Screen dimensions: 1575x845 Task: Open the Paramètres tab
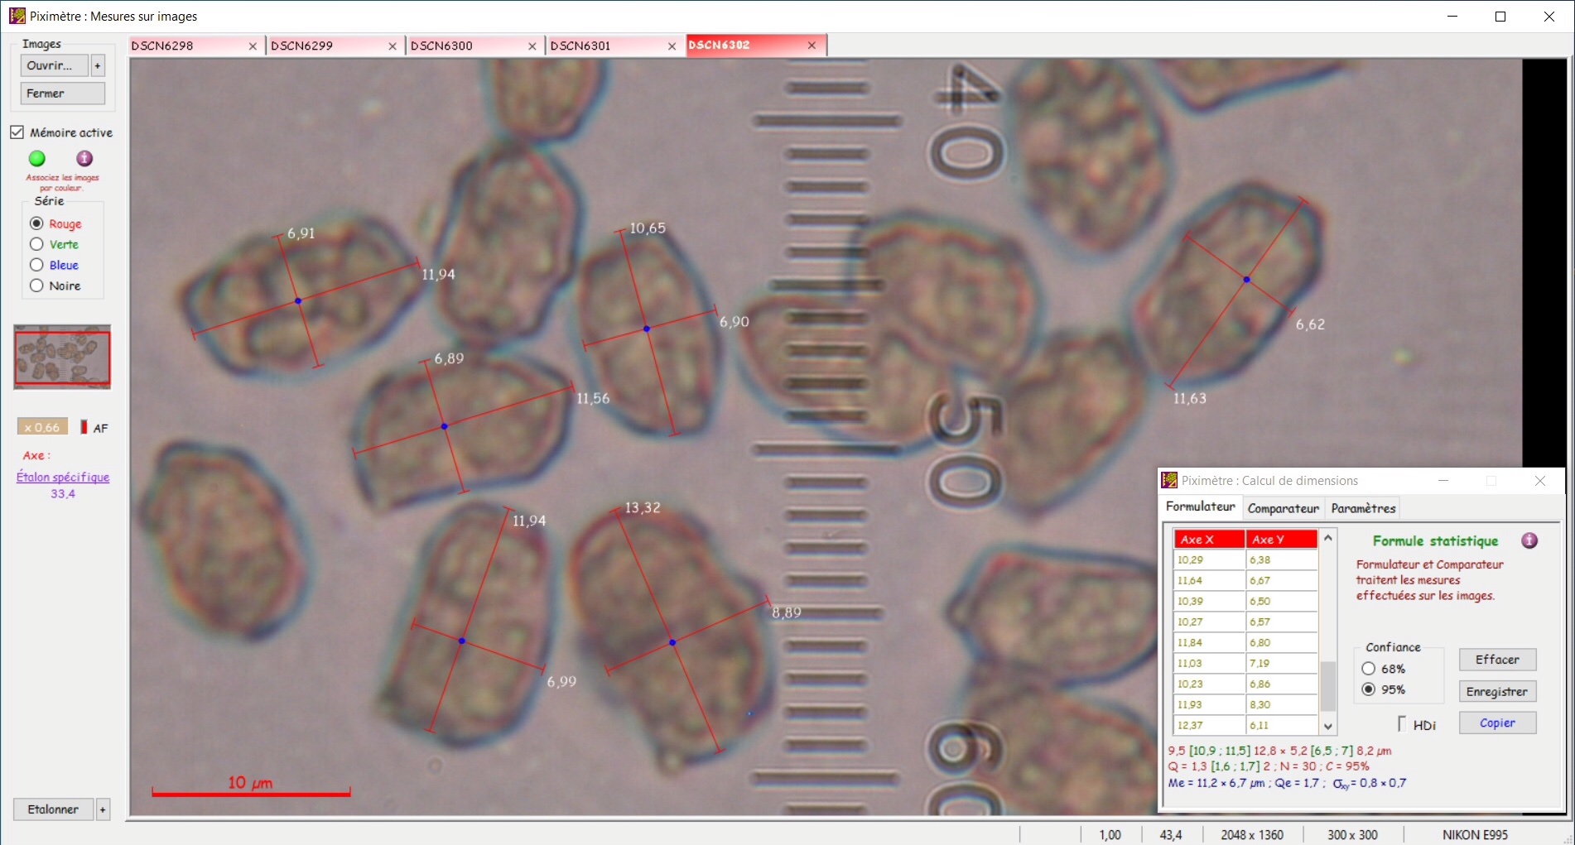pyautogui.click(x=1363, y=508)
